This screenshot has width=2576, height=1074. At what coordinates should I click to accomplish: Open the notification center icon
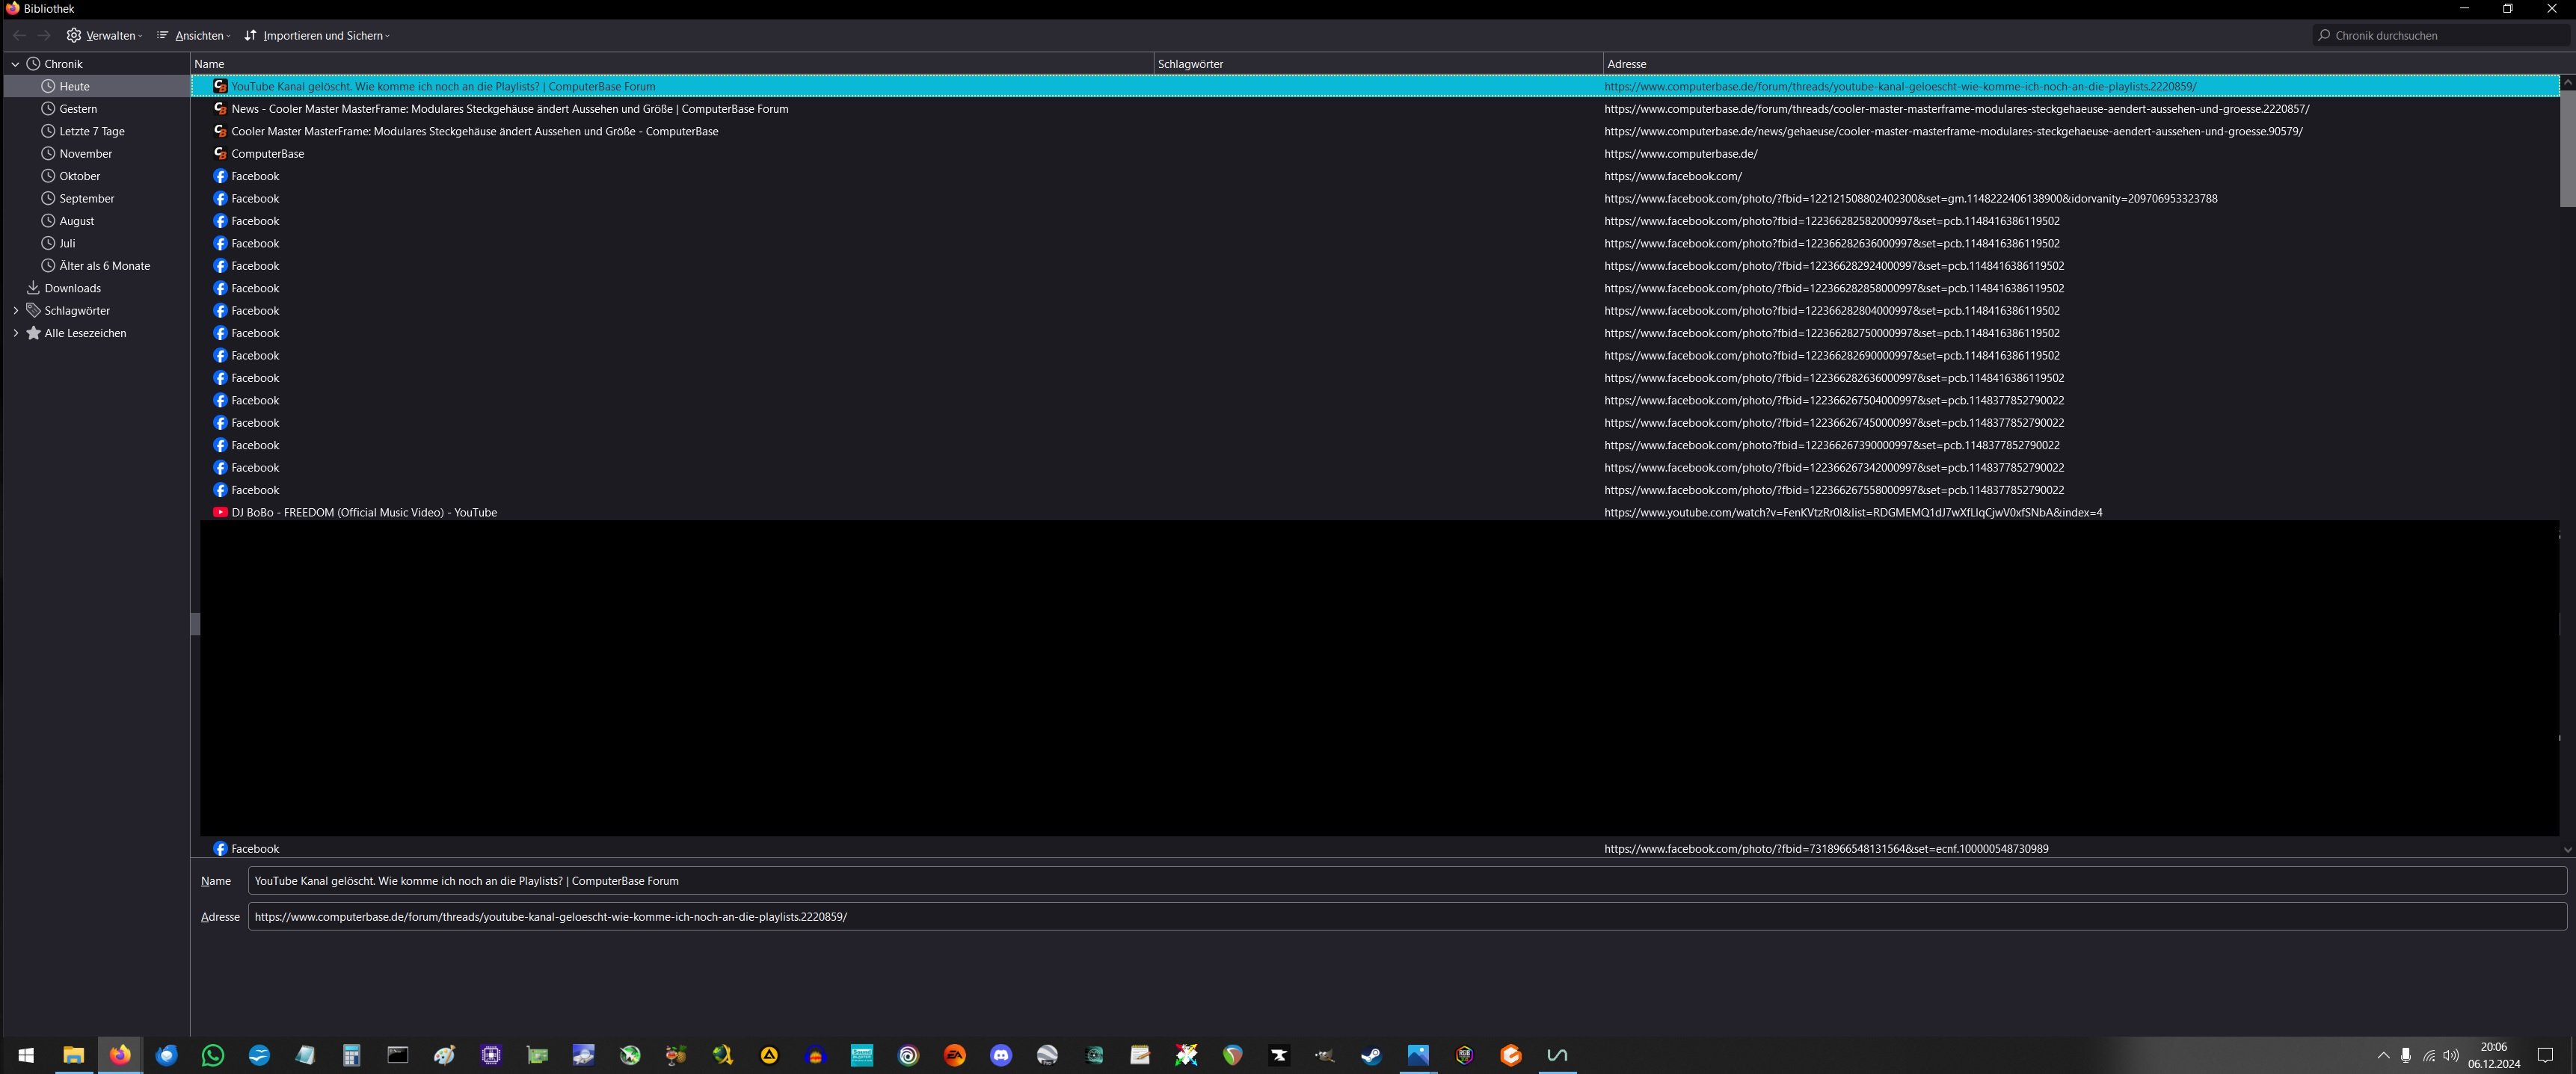pyautogui.click(x=2545, y=1055)
